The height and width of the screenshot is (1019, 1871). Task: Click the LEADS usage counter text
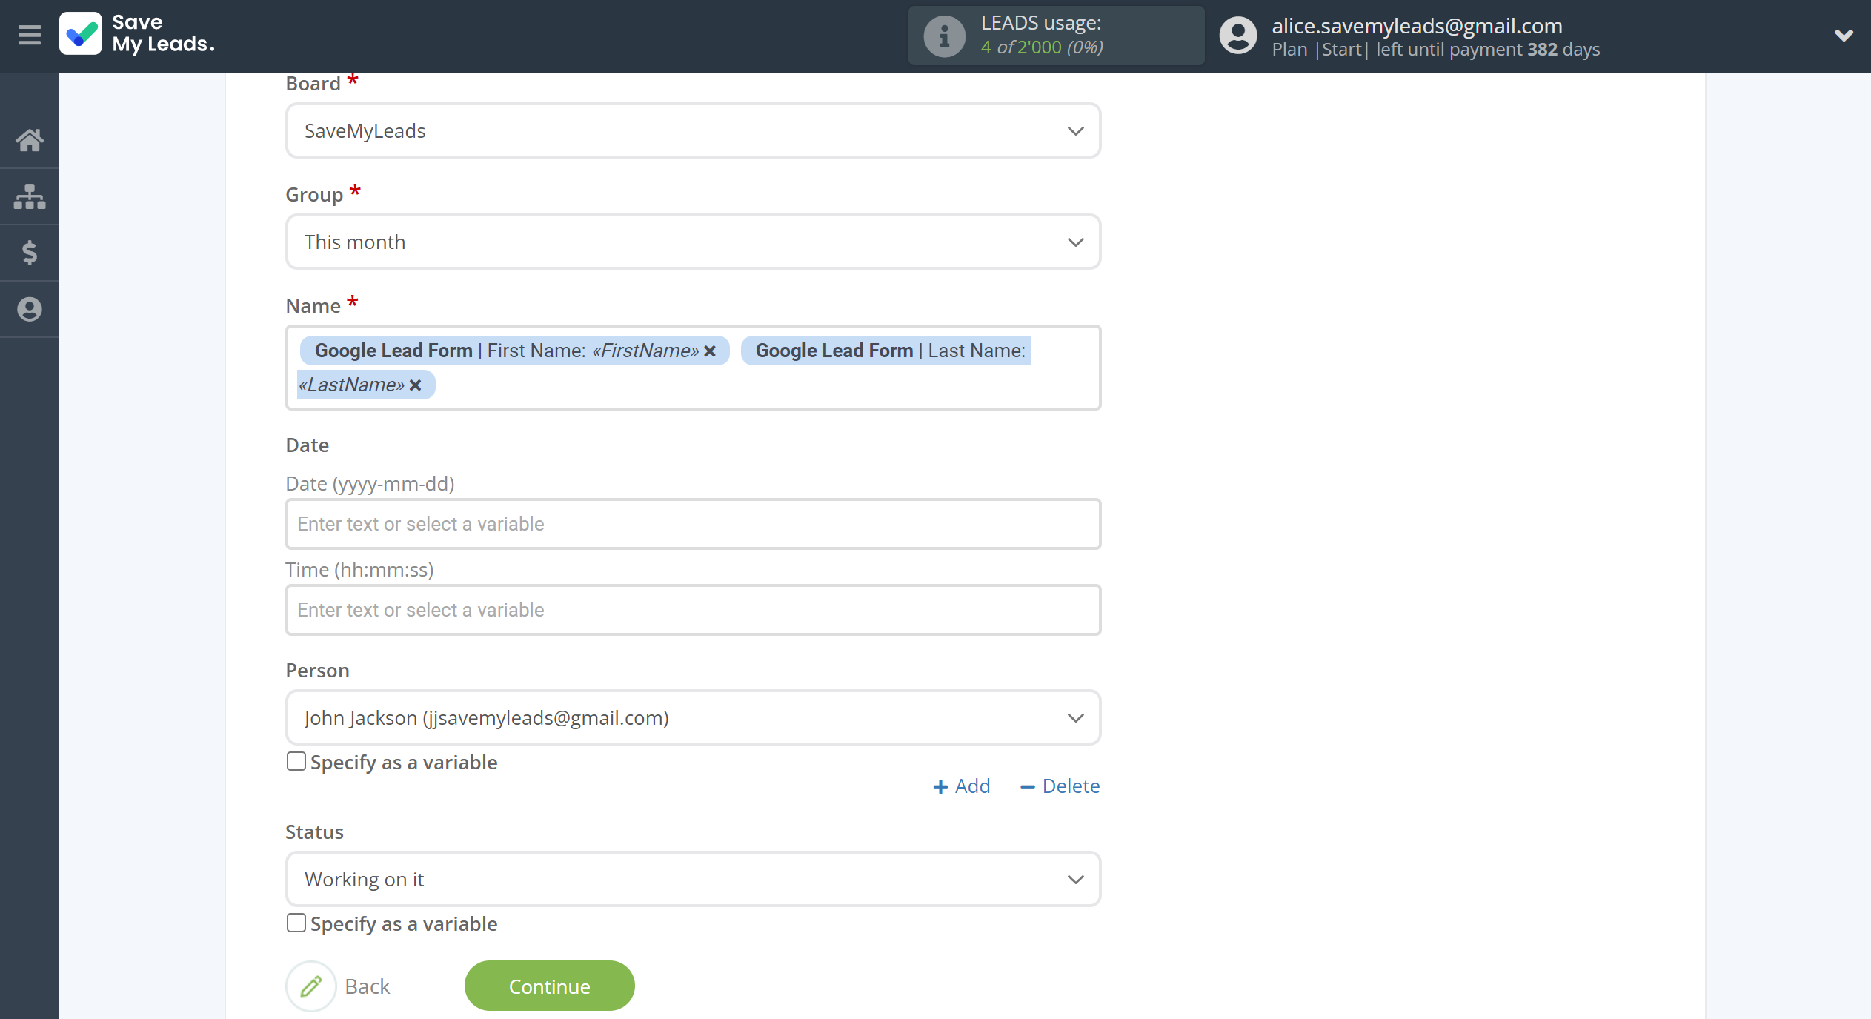point(1042,47)
